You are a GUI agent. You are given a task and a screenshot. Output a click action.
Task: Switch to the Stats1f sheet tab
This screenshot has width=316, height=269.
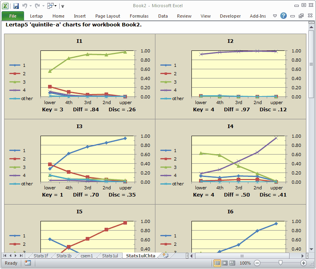point(41,256)
